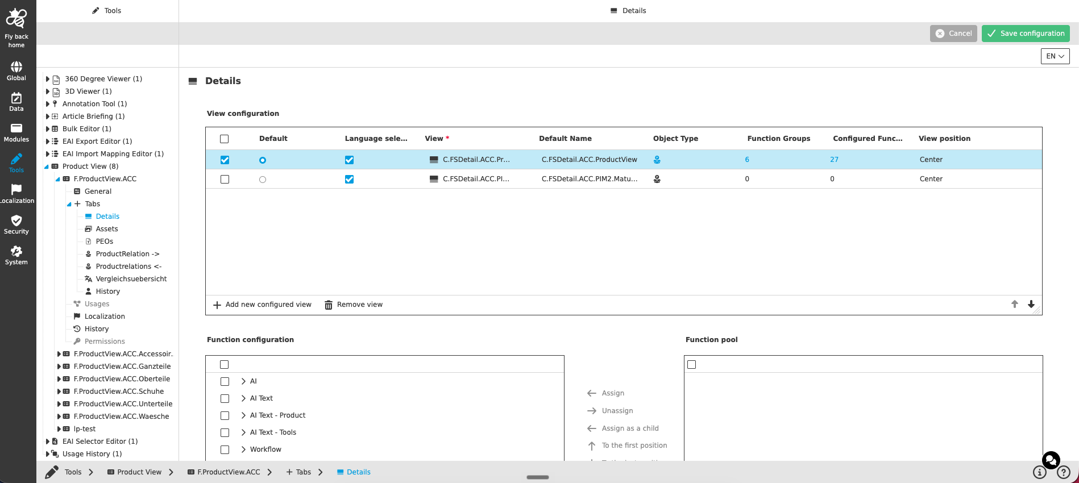Click the trash icon for Remove view
This screenshot has height=483, width=1079.
(329, 305)
